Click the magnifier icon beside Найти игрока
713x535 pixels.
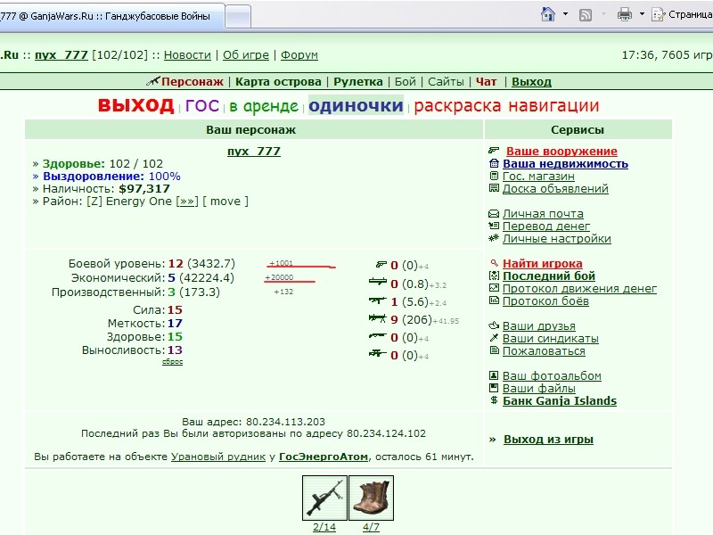point(495,263)
